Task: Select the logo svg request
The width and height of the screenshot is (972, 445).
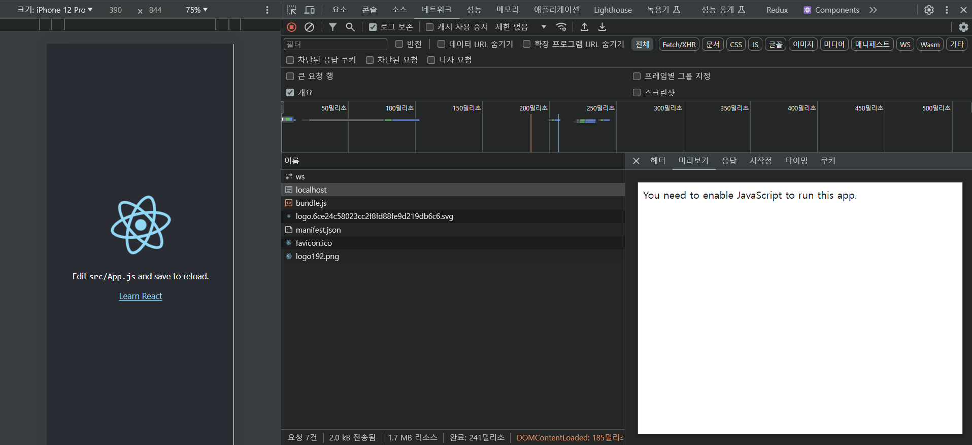Action: point(453,216)
